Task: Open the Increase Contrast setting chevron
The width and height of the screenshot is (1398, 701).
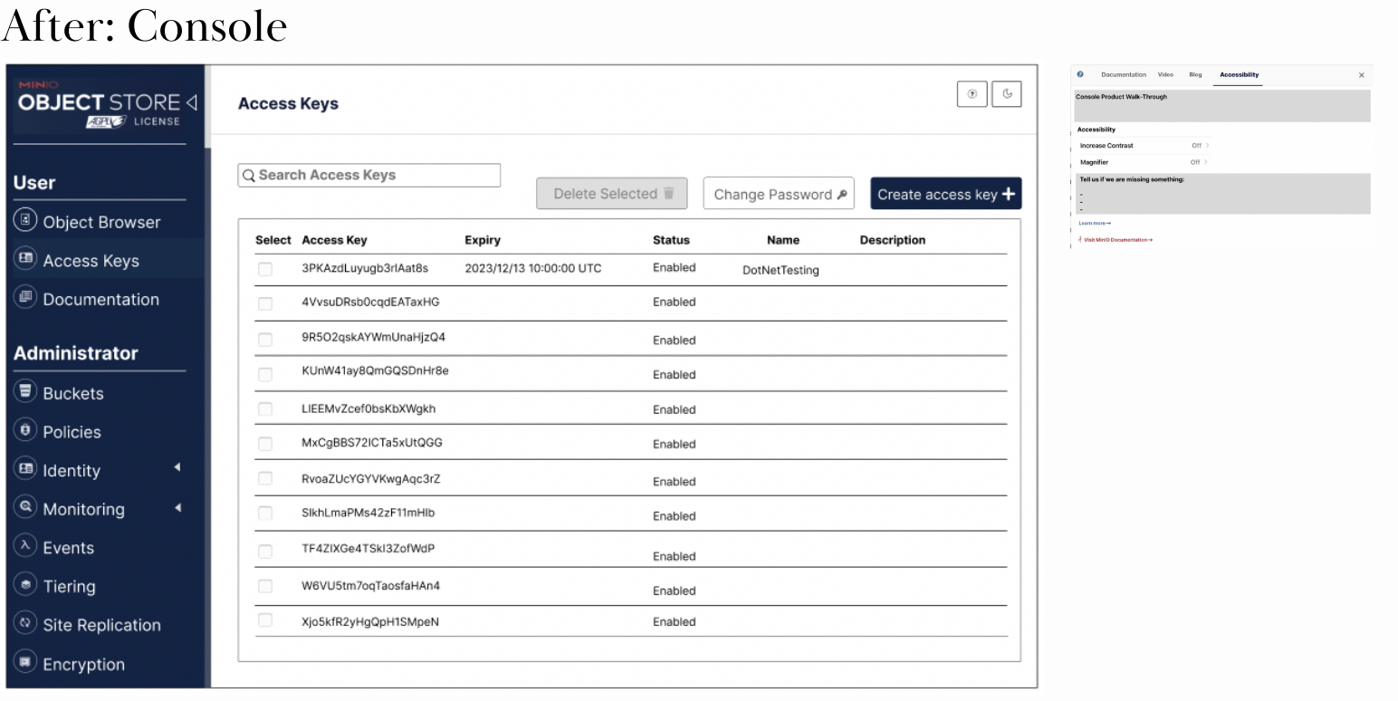Action: click(1207, 146)
